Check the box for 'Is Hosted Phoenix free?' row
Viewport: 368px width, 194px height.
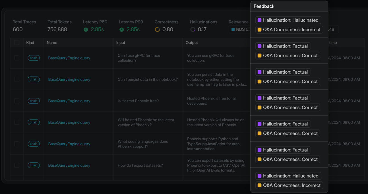(x=17, y=101)
